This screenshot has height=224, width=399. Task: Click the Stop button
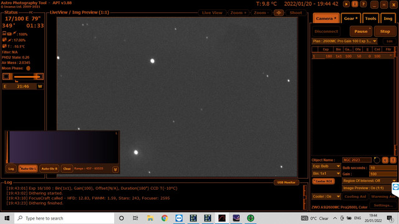pos(385,32)
